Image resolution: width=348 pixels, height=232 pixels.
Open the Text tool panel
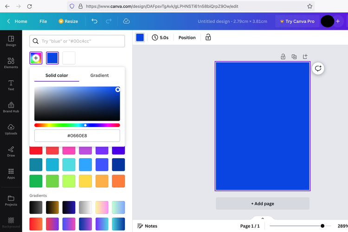pos(11,84)
